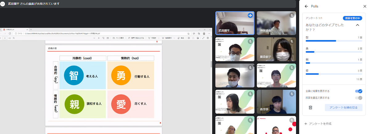Click the 13 票 total count
368x134 pixels.
359,79
